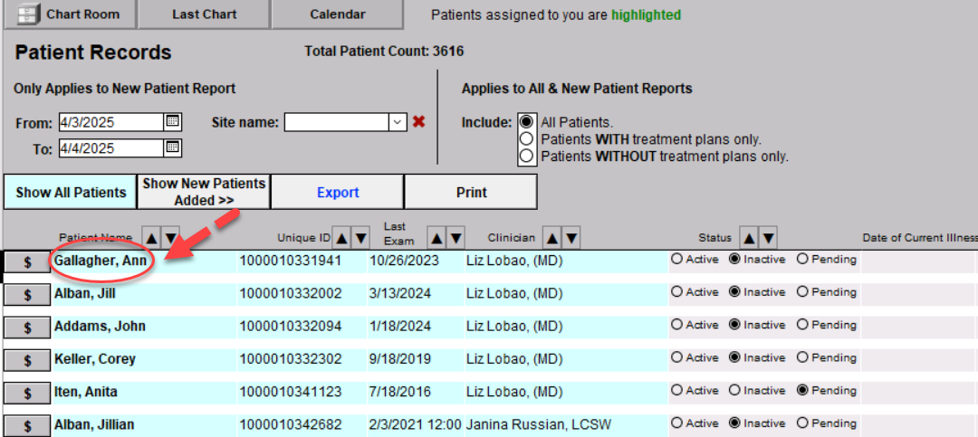The height and width of the screenshot is (437, 978).
Task: Open the From date calendar picker
Action: [173, 121]
